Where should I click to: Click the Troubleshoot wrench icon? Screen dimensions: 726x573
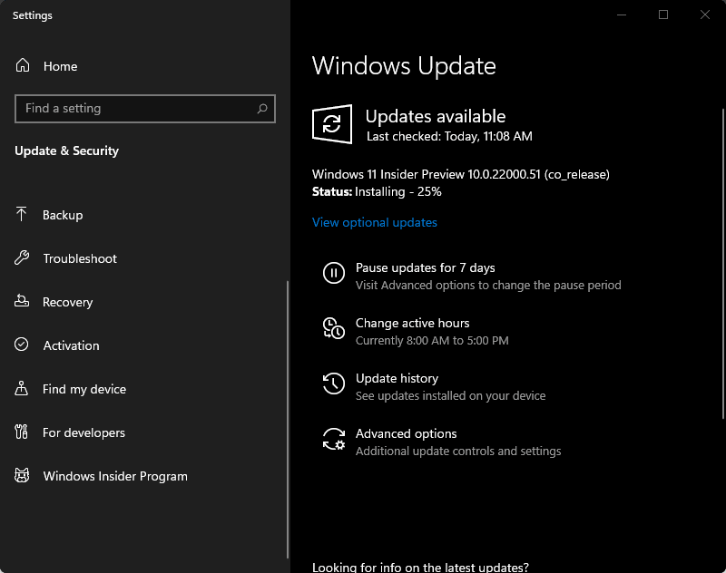(x=22, y=258)
